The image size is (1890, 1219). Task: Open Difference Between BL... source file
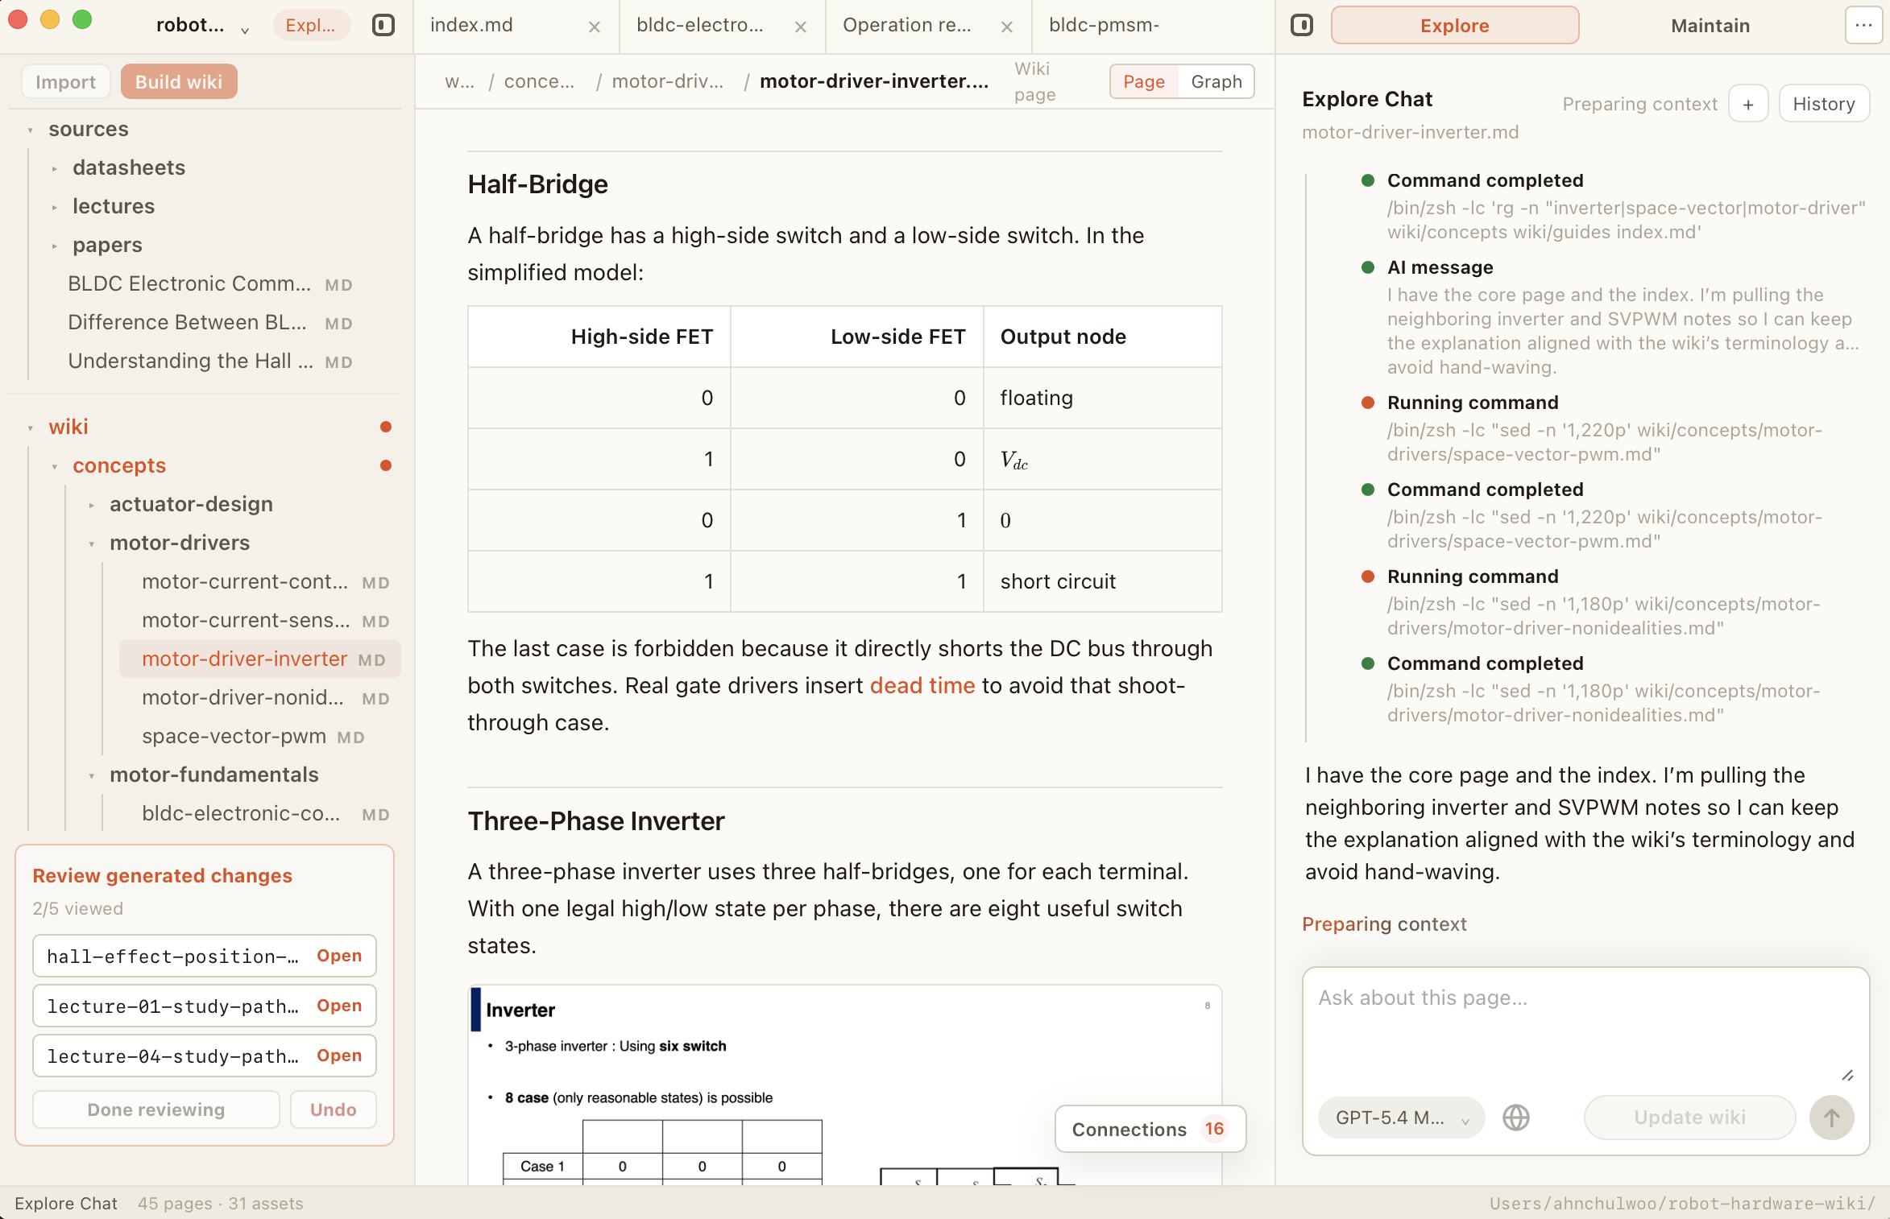pos(211,323)
